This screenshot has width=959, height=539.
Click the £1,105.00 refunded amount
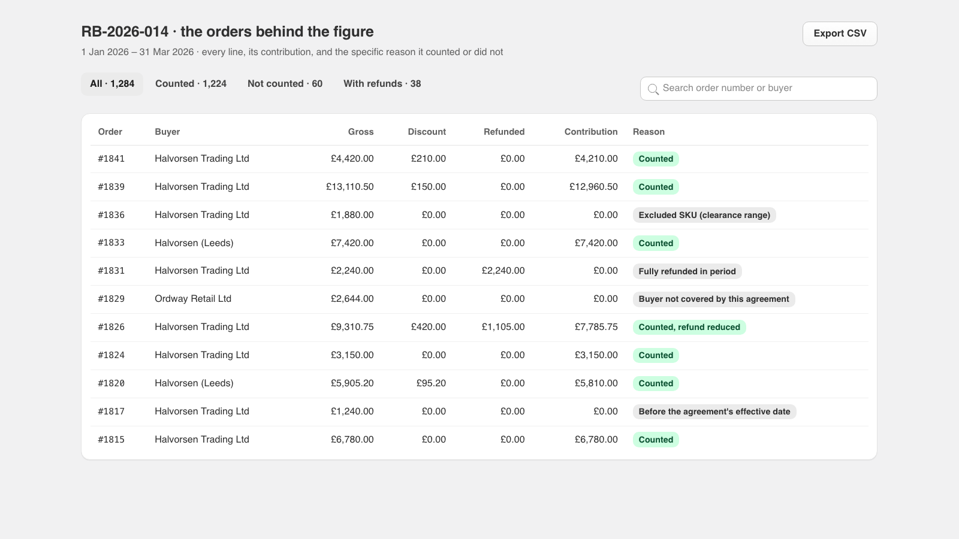coord(503,327)
